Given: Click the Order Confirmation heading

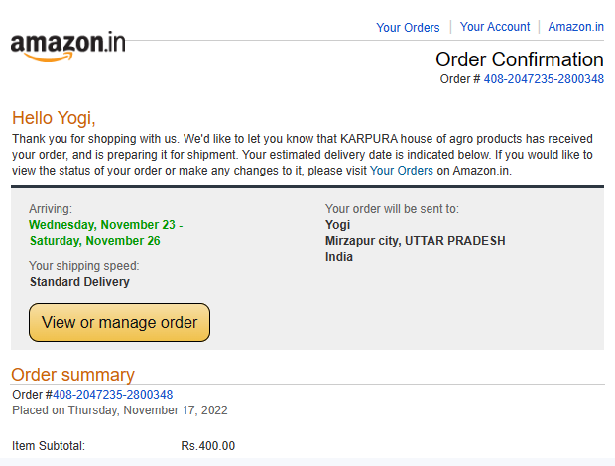Looking at the screenshot, I should 520,59.
